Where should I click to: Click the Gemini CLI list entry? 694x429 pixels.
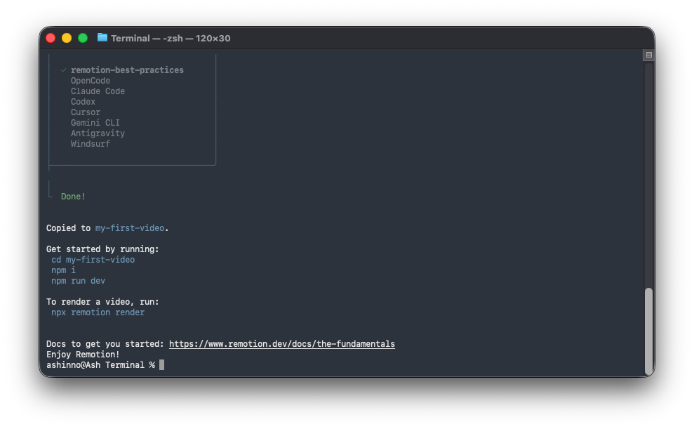[x=95, y=123]
